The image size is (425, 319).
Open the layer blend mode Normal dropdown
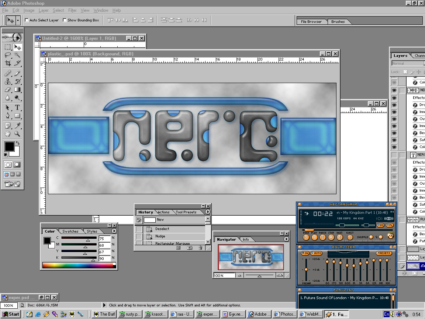(408, 63)
